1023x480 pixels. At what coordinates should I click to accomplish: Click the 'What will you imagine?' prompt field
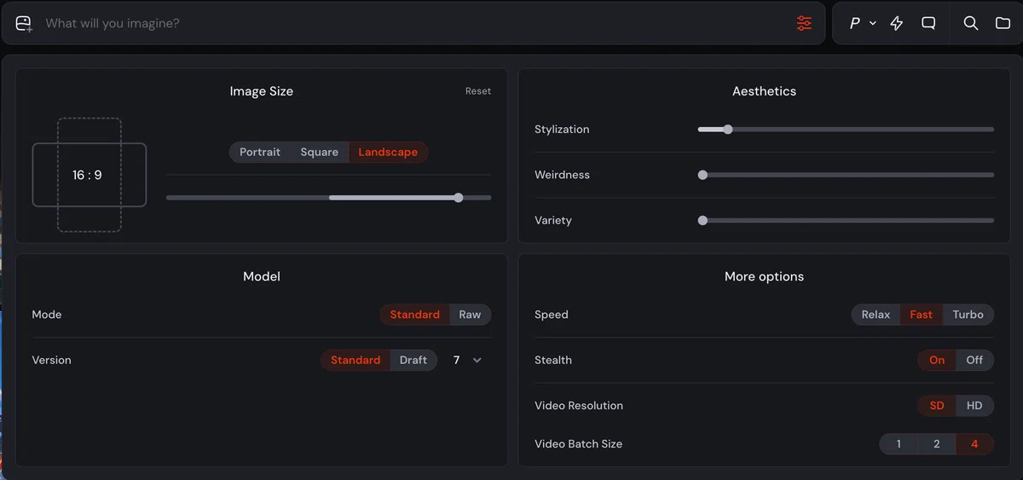click(x=413, y=23)
